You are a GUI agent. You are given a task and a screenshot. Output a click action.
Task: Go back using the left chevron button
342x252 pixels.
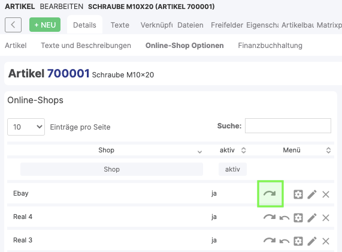coord(13,25)
